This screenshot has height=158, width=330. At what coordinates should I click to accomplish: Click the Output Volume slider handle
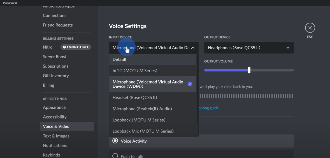249,70
